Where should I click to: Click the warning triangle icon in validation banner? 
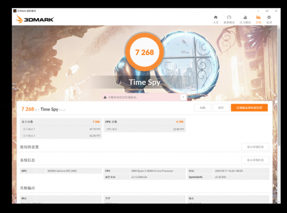(105, 97)
